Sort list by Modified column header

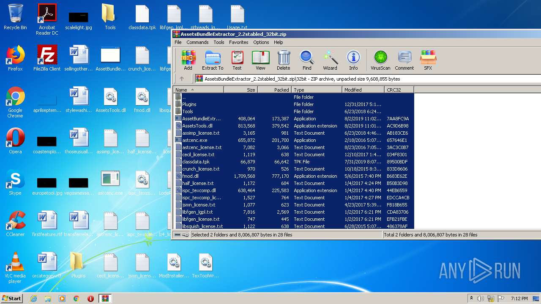point(363,90)
